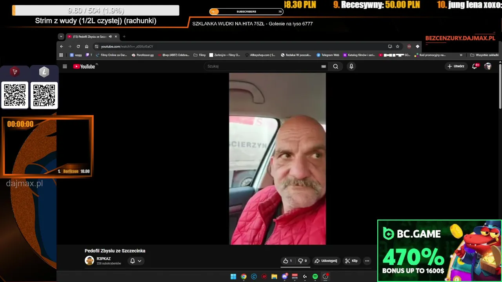Mute the tab via the speaker icon
Screen dimensions: 502x282
pyautogui.click(x=110, y=36)
